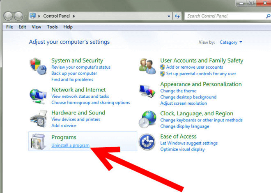Expand the arrow before Control Panel breadcrumb
This screenshot has width=271, height=193.
pos(39,16)
